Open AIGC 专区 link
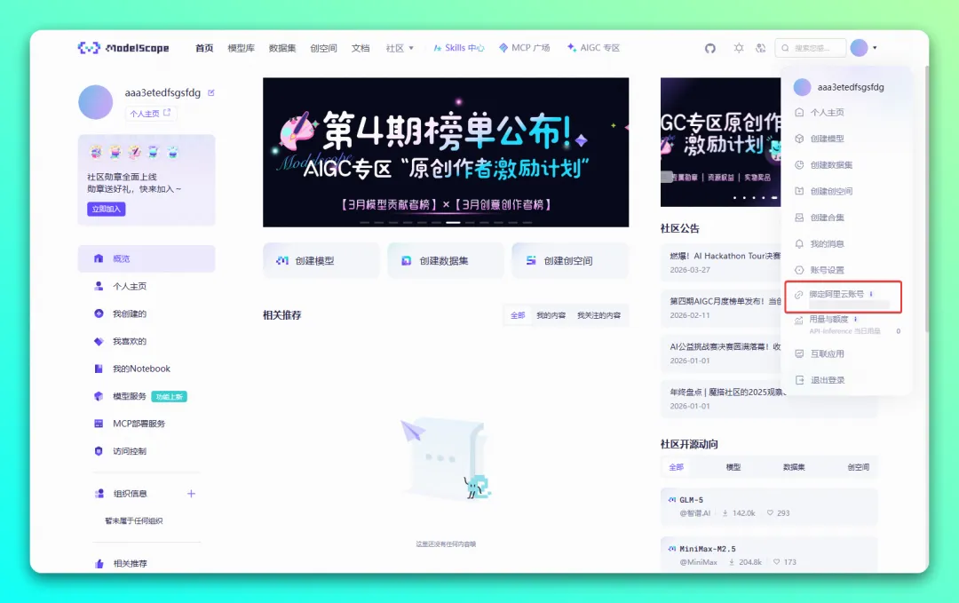Image resolution: width=959 pixels, height=603 pixels. click(x=593, y=48)
